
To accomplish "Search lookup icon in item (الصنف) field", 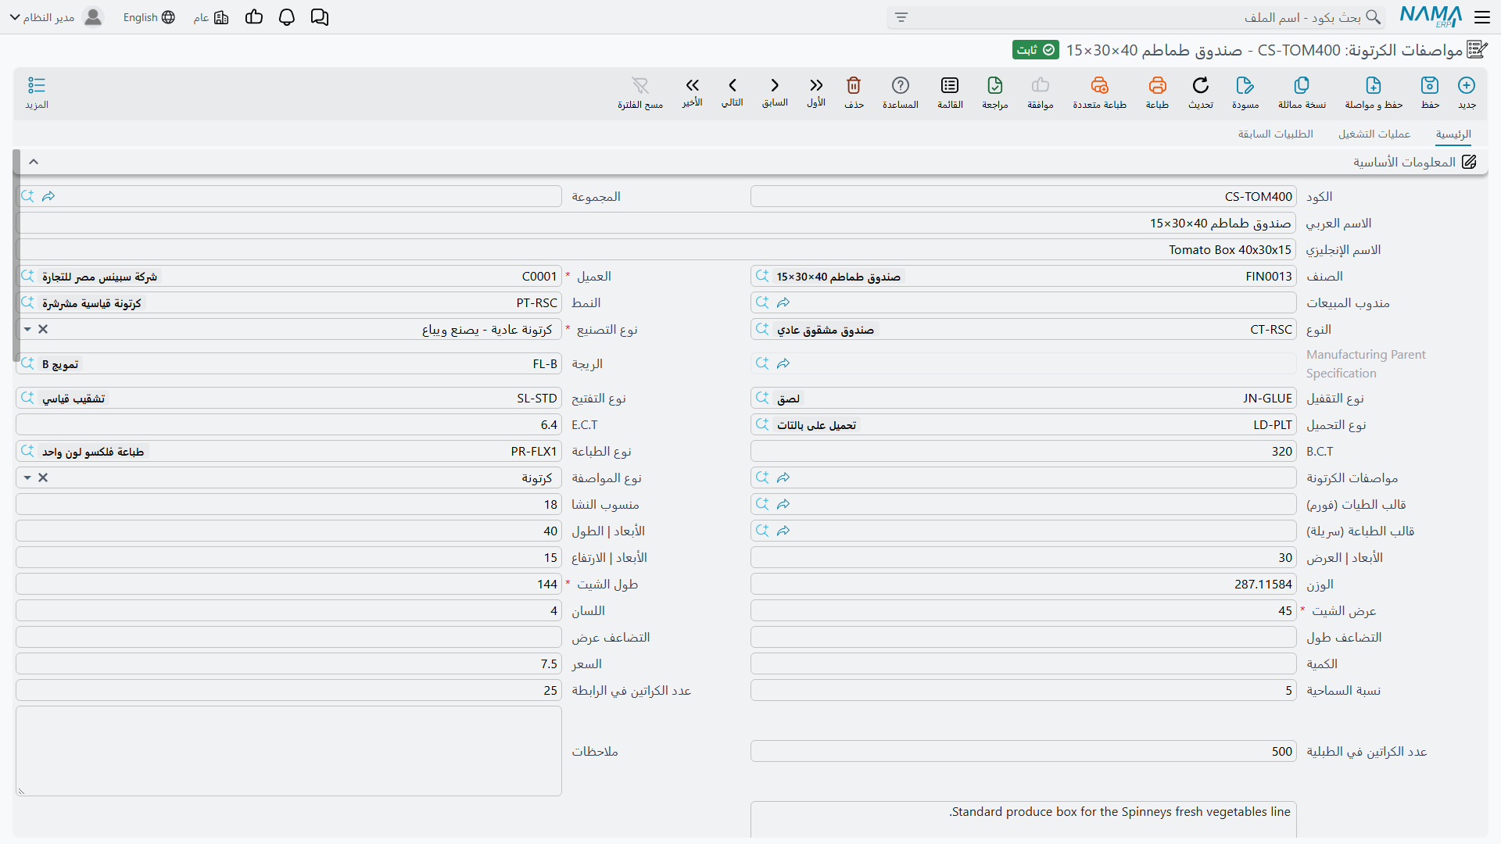I will coord(762,276).
